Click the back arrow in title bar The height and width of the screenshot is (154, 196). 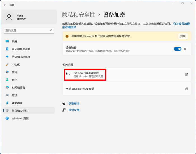(x=5, y=5)
